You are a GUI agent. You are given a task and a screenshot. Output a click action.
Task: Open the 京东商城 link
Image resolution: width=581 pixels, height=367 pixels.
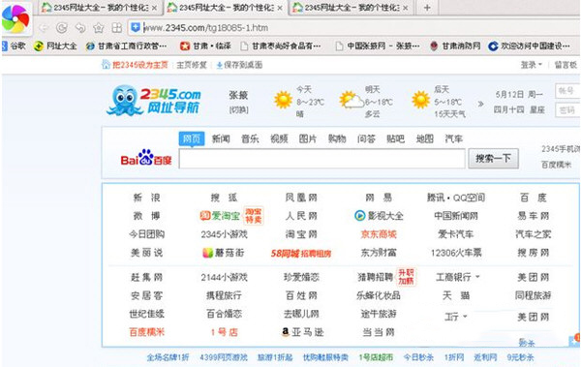(x=379, y=234)
